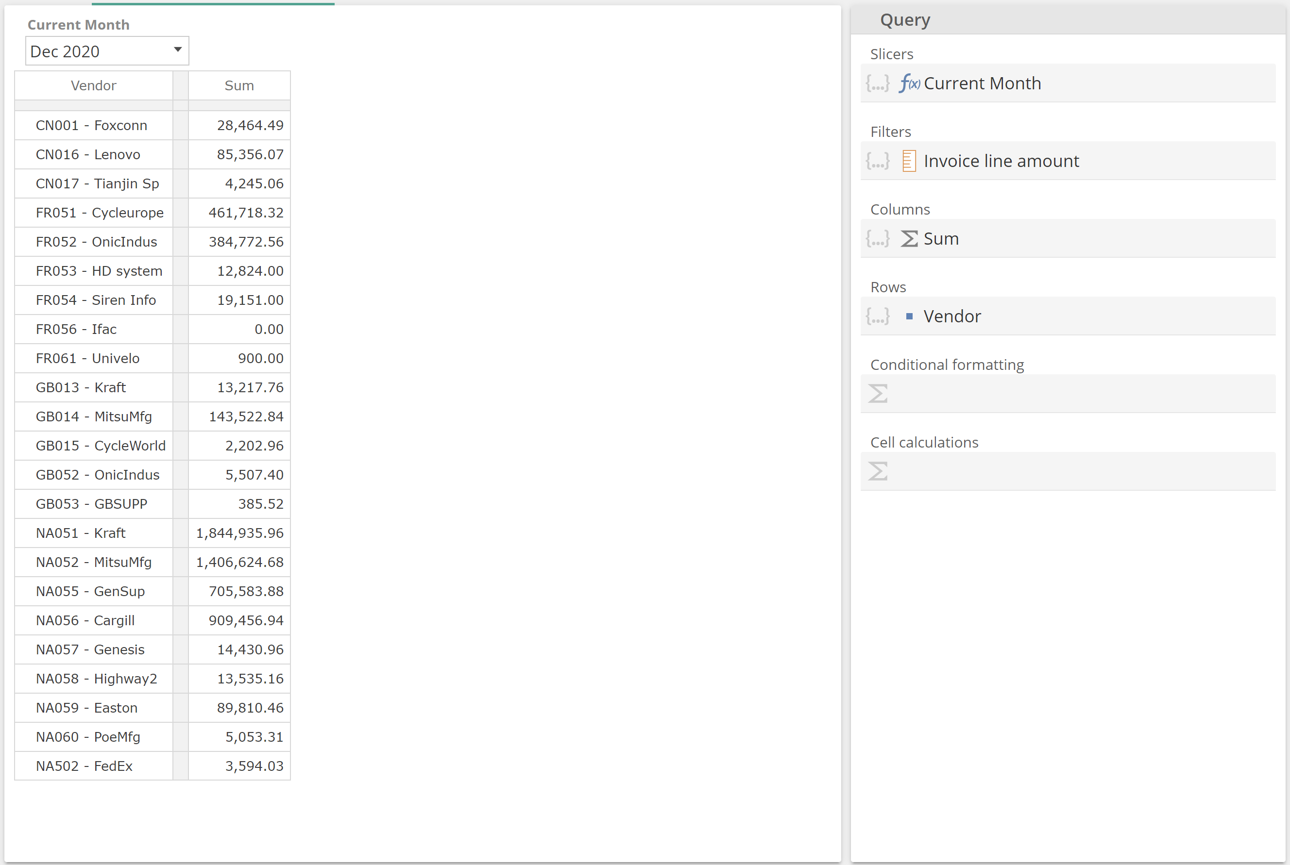Screen dimensions: 1290x865
Task: Click the fx function icon in Slicers
Action: (910, 83)
